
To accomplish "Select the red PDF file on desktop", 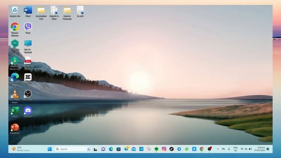I will [x=28, y=63].
